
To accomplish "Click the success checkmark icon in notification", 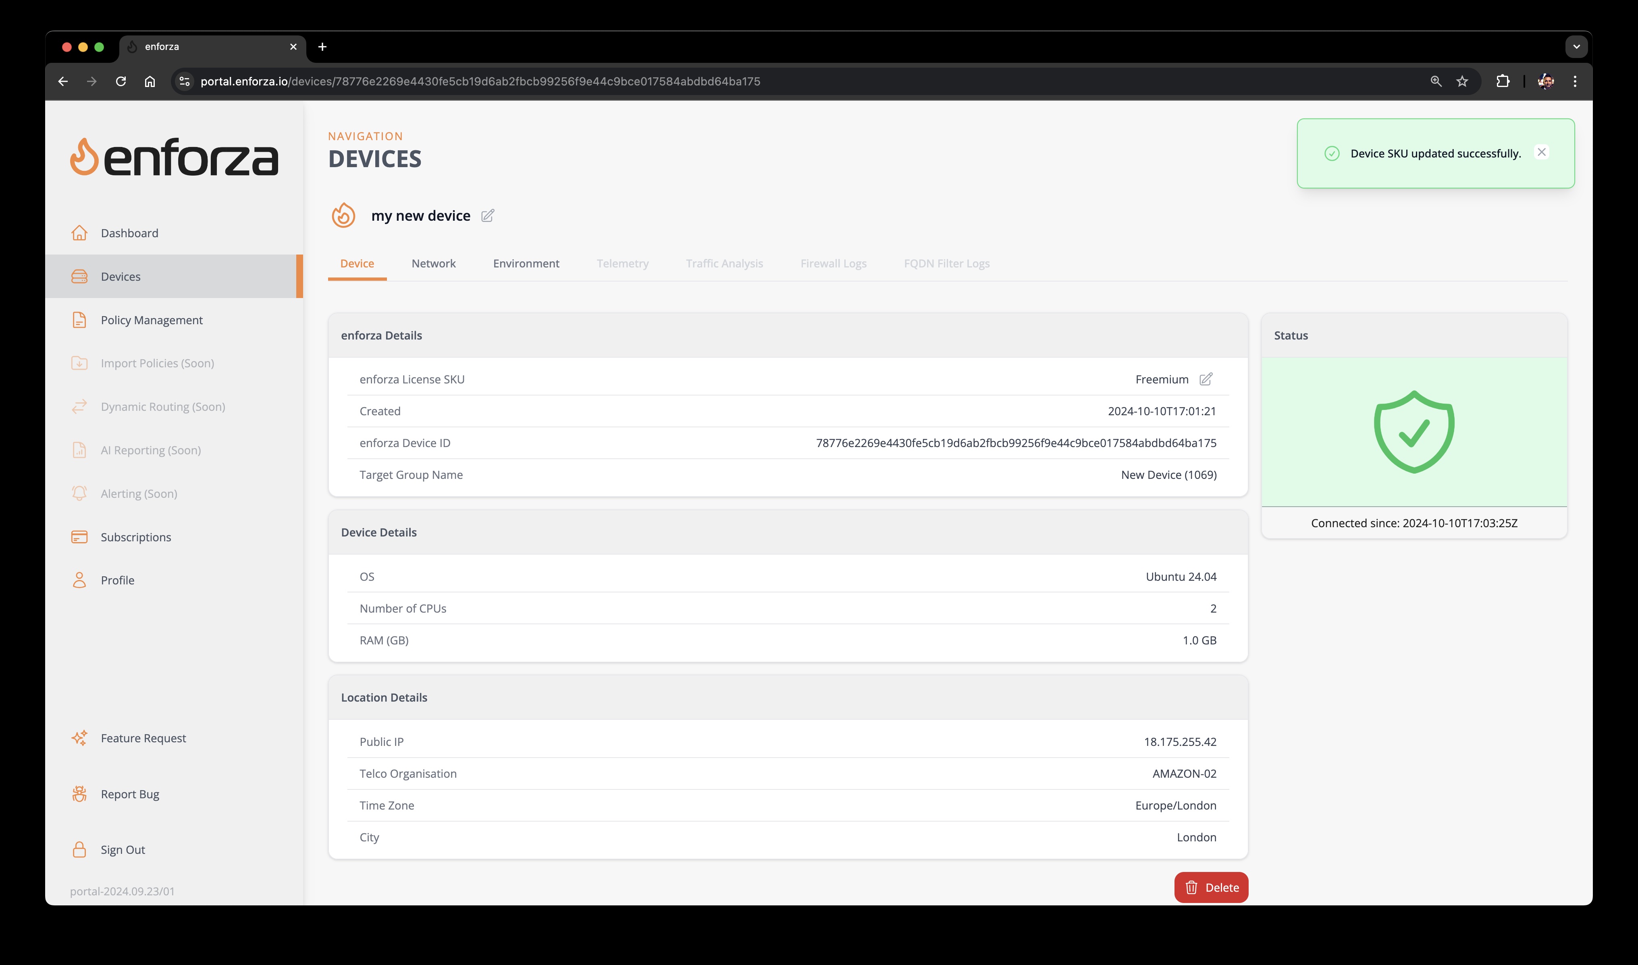I will pos(1332,153).
